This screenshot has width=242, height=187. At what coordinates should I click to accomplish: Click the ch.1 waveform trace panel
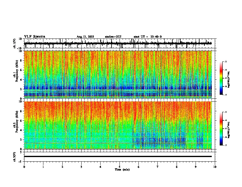point(119,43)
